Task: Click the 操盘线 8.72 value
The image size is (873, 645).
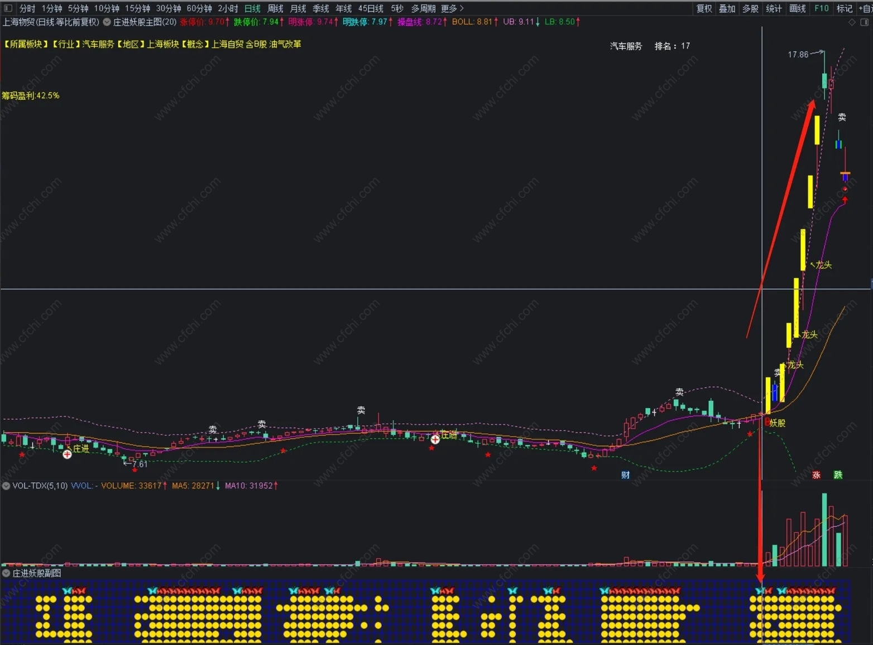Action: (x=423, y=22)
